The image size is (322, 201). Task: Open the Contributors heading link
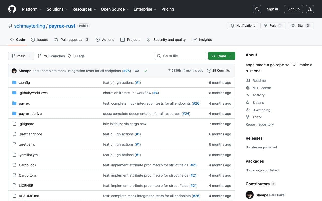click(261, 184)
